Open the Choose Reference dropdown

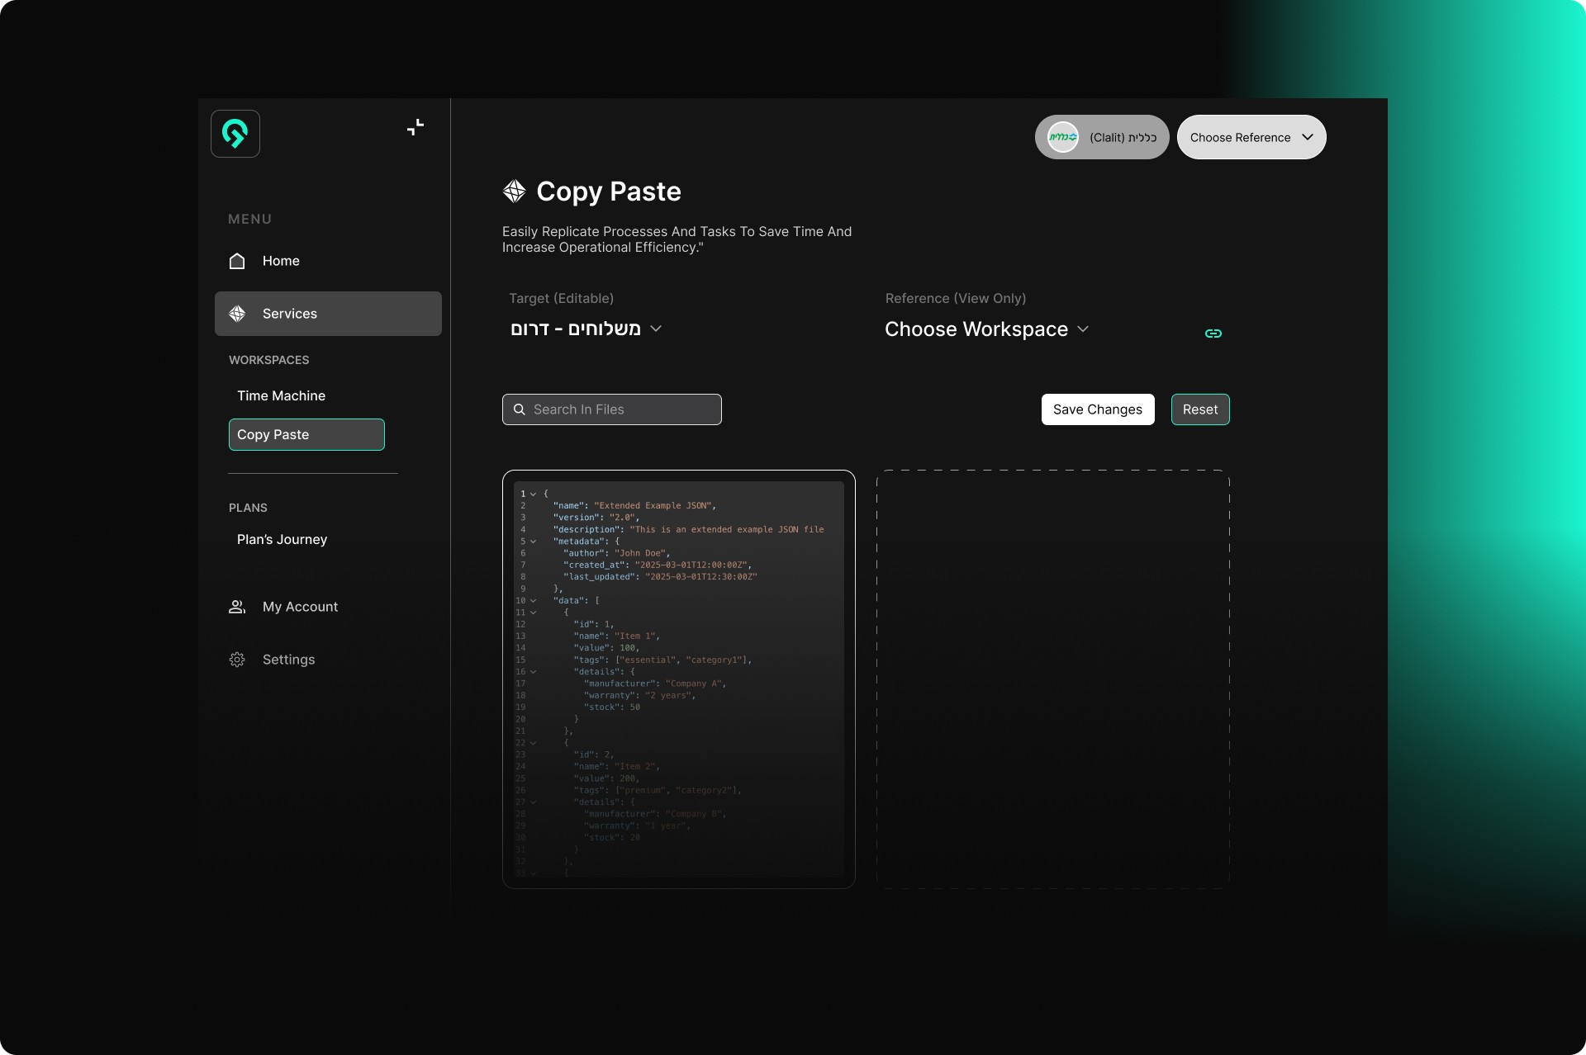pyautogui.click(x=1251, y=137)
